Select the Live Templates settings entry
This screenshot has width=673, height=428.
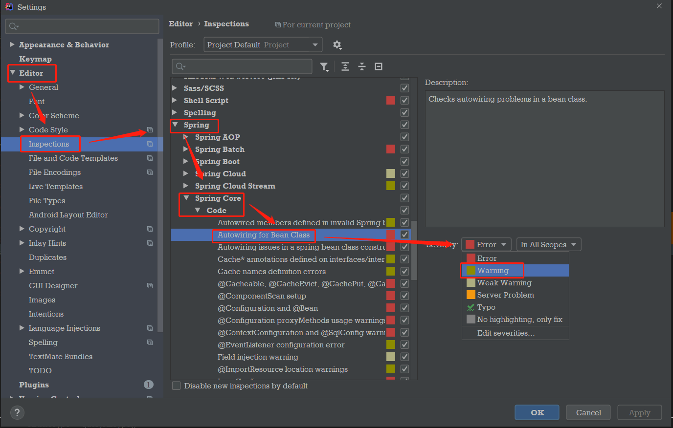point(55,187)
